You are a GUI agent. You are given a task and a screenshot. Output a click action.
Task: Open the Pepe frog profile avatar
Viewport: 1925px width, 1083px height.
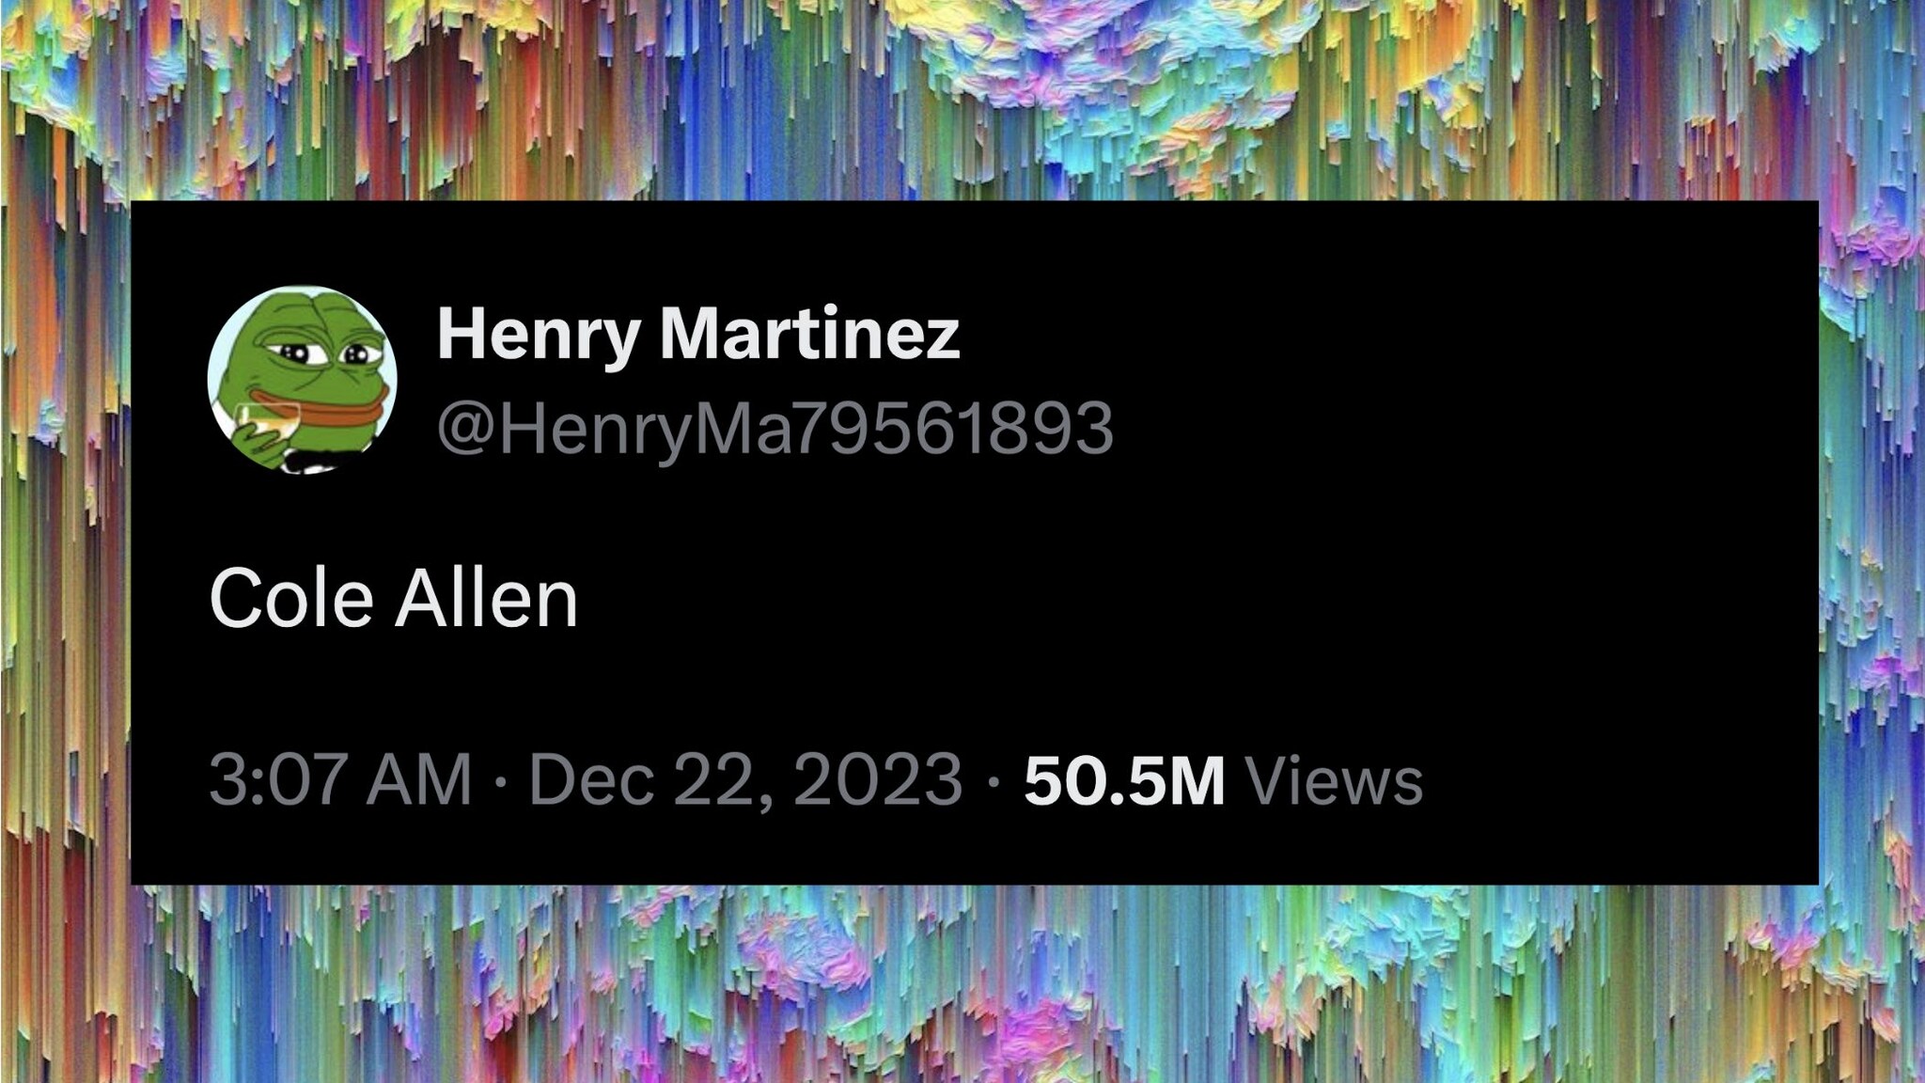(302, 379)
